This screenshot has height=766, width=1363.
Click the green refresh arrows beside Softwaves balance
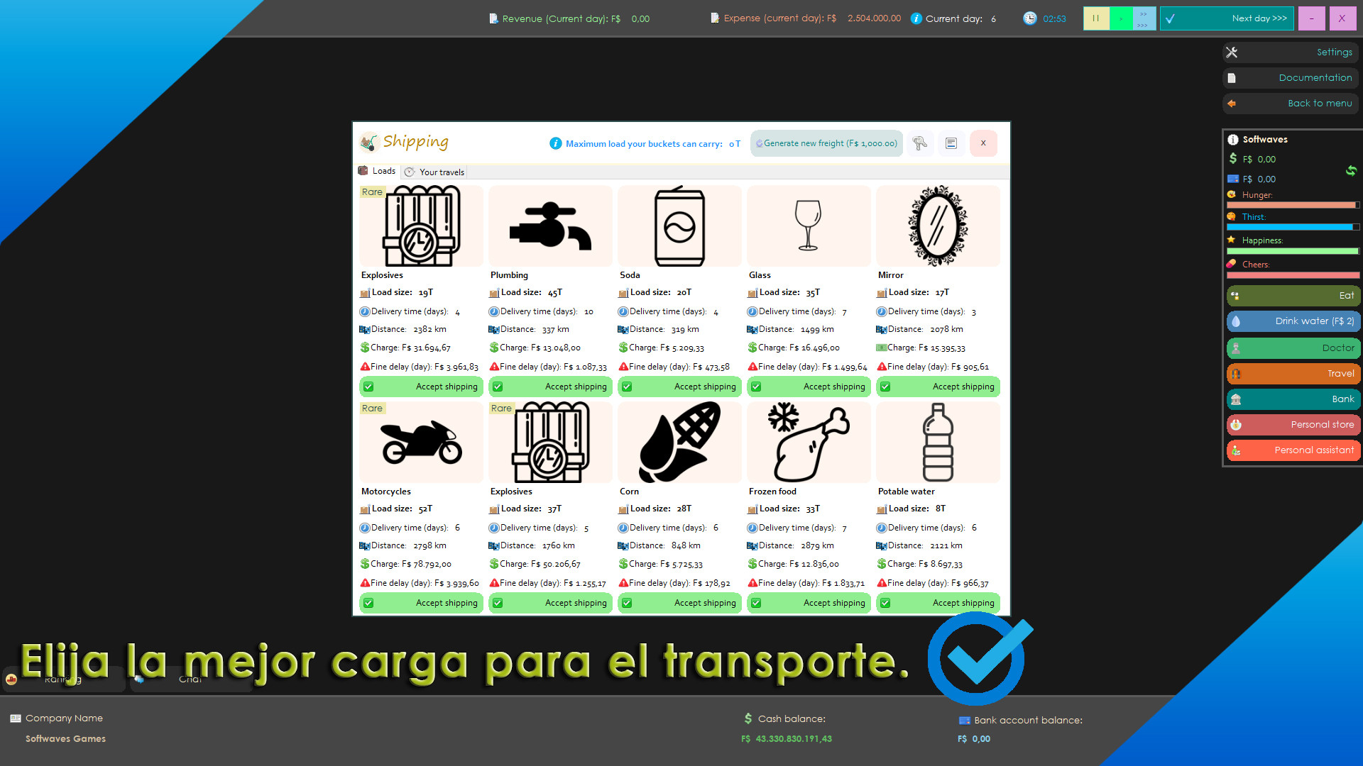click(x=1350, y=170)
